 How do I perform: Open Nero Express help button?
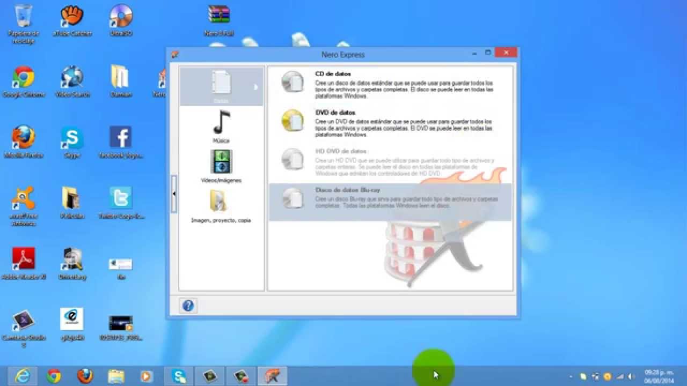[x=188, y=306]
